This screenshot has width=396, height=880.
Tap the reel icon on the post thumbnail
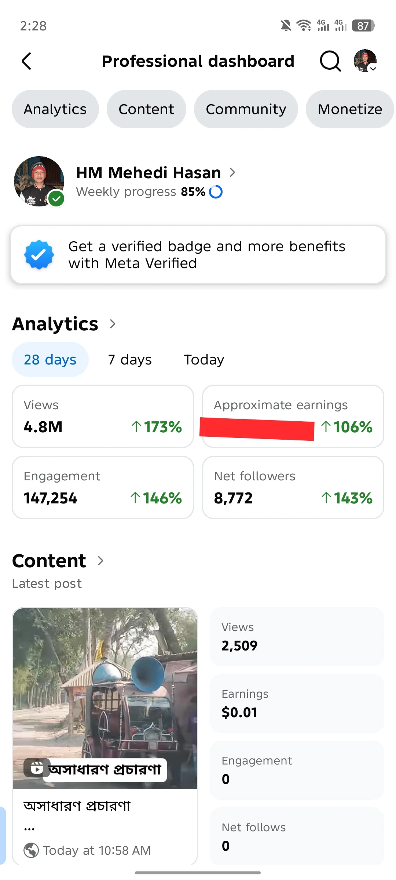pos(37,767)
